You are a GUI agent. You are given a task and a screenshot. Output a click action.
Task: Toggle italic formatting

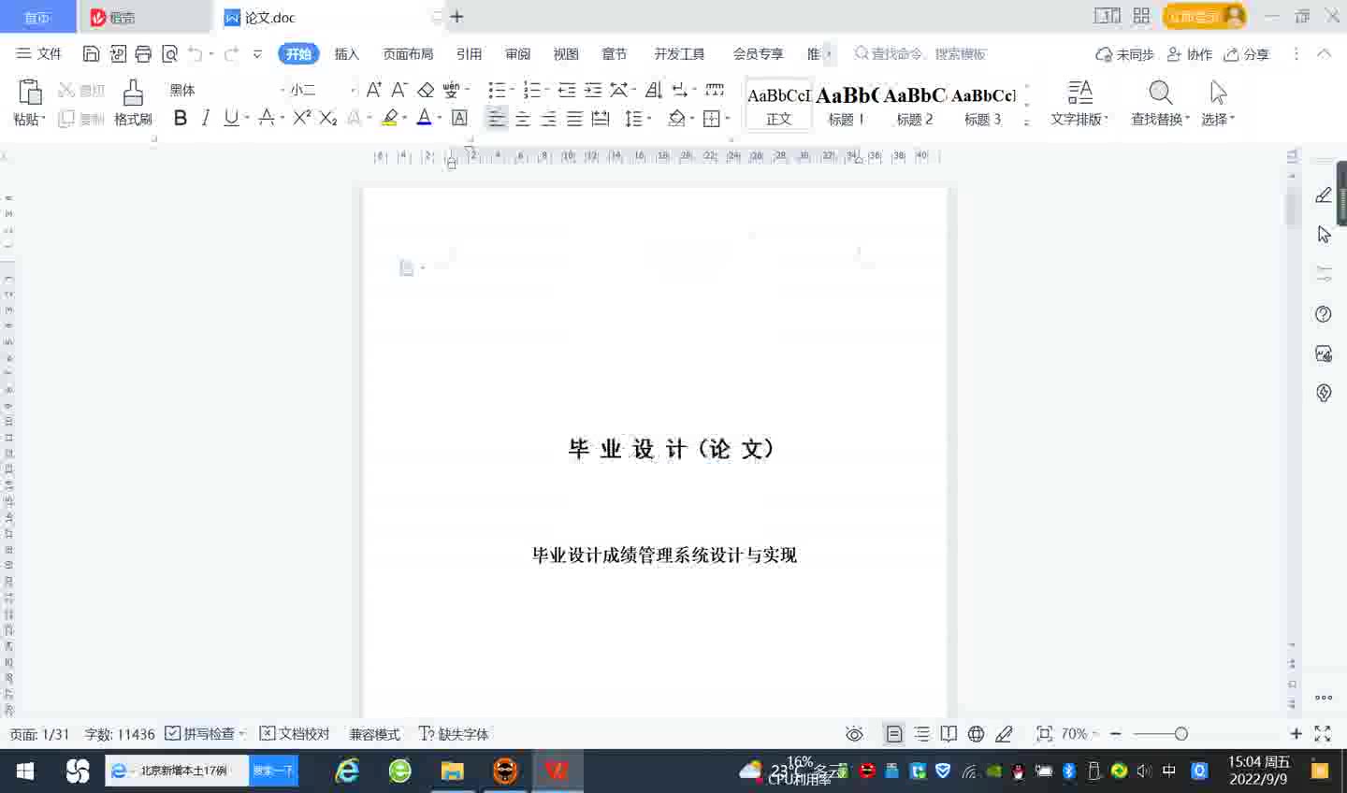[x=206, y=118]
